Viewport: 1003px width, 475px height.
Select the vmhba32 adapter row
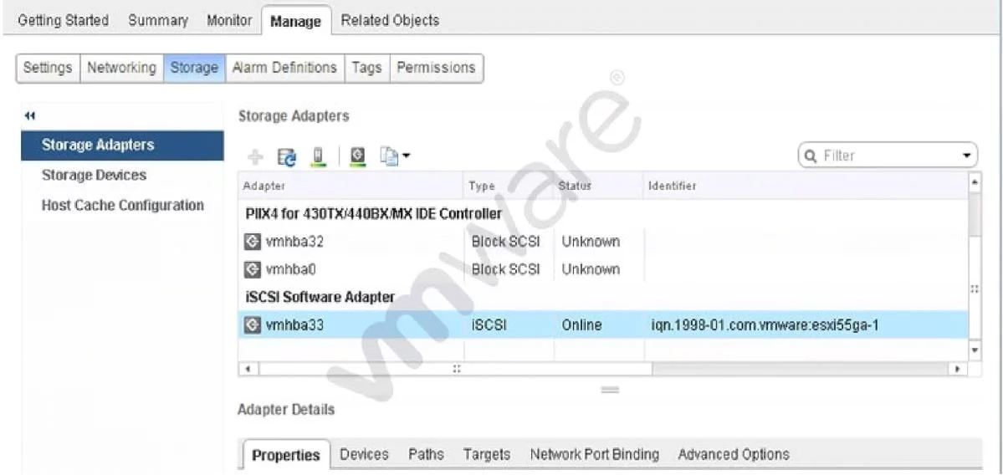click(603, 242)
